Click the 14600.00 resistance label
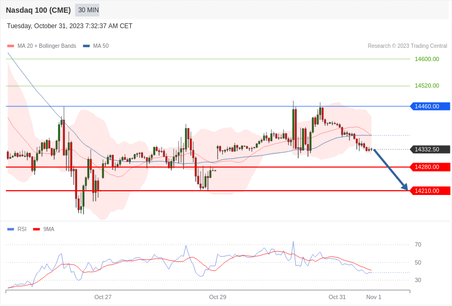452x306 pixels. 426,59
